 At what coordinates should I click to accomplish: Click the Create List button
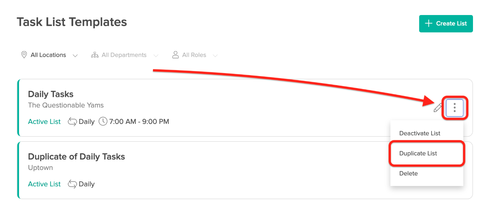(x=446, y=23)
